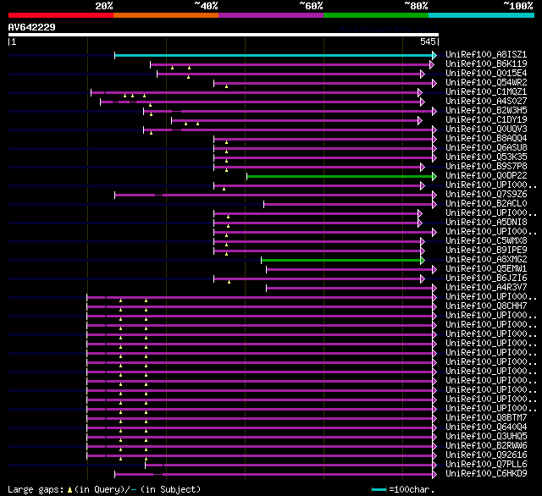The width and height of the screenshot is (542, 496).
Task: Select the UniRef100_Q640Q4 label
Action: click(486, 427)
